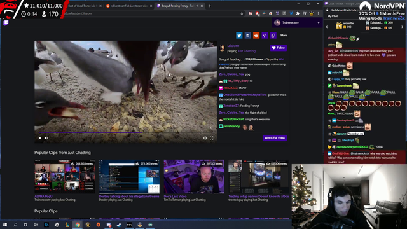Play the seagull clip

point(39,138)
